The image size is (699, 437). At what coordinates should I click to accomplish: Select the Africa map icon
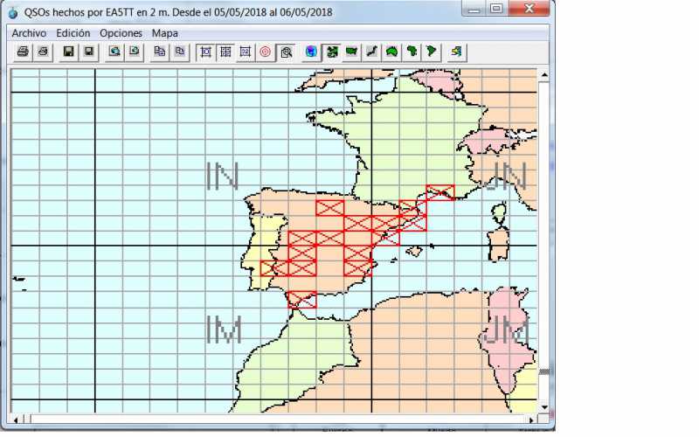point(412,52)
